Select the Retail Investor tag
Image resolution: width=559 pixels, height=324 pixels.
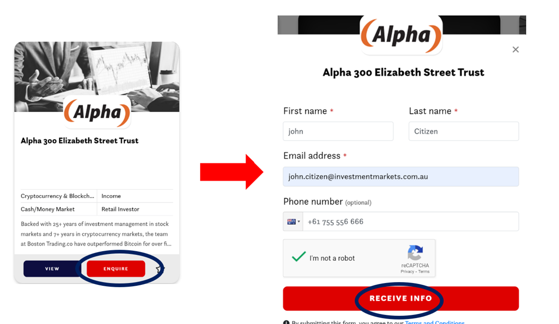tap(120, 209)
